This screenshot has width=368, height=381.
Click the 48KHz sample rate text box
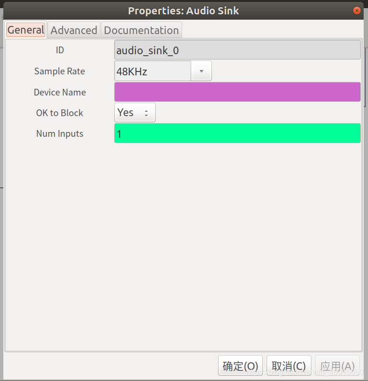point(153,71)
